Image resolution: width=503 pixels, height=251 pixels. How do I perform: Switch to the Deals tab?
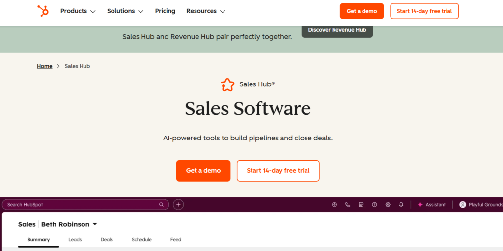tap(107, 239)
